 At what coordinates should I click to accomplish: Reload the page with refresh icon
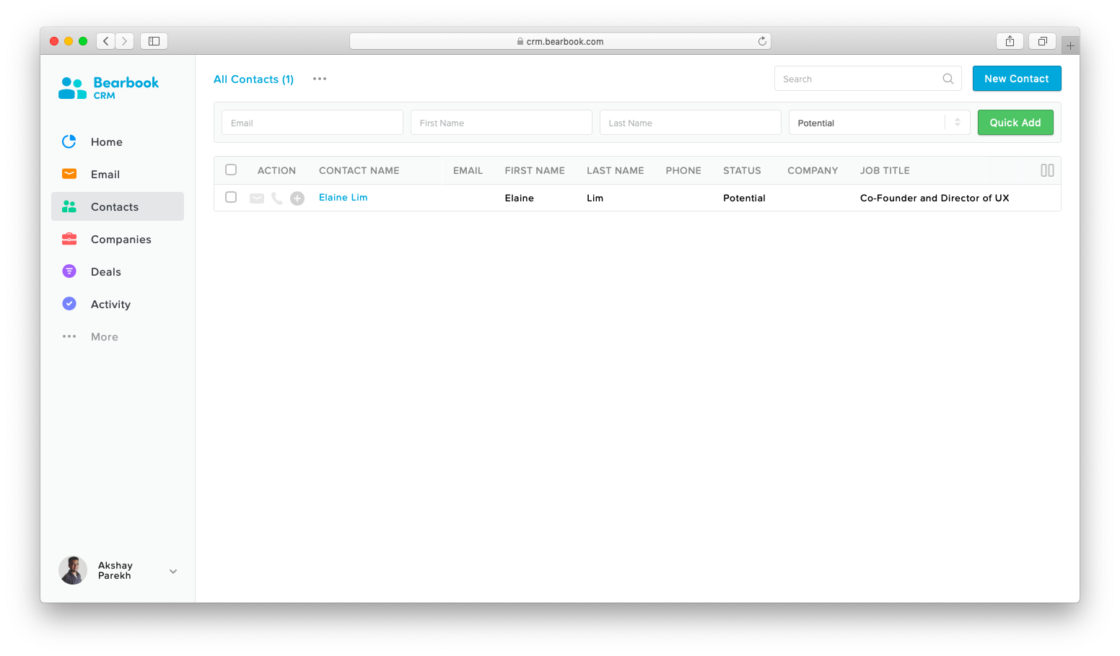click(x=762, y=41)
